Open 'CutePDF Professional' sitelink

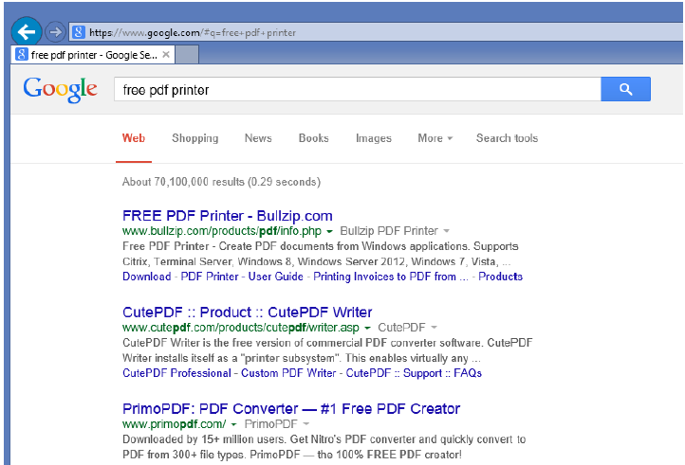tap(176, 373)
